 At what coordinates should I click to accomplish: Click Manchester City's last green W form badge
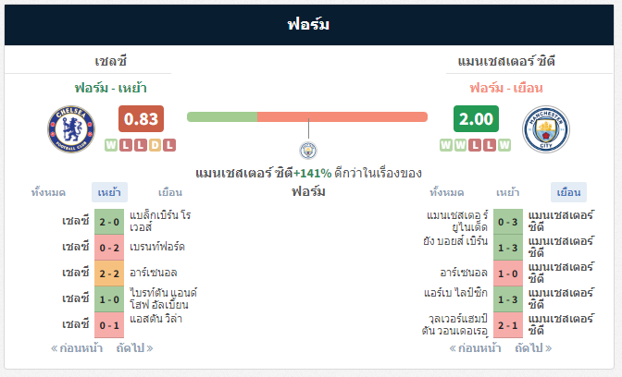pos(504,145)
